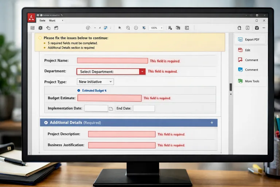Click the blue sync arrows icon
Screen dimensions: 280x187
point(144,28)
